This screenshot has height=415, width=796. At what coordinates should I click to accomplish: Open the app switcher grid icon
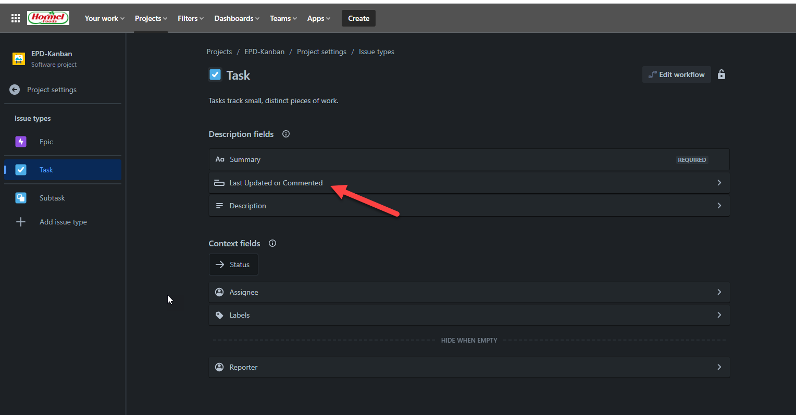[16, 18]
